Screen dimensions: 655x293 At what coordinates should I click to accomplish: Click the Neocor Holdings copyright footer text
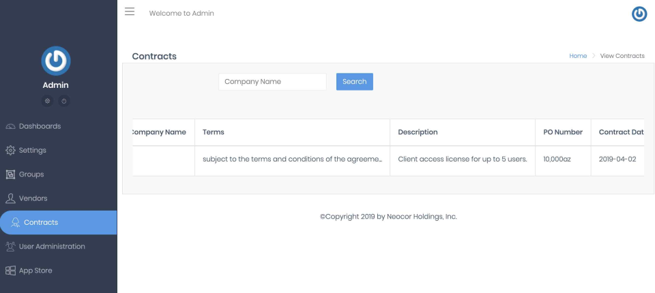(x=388, y=217)
